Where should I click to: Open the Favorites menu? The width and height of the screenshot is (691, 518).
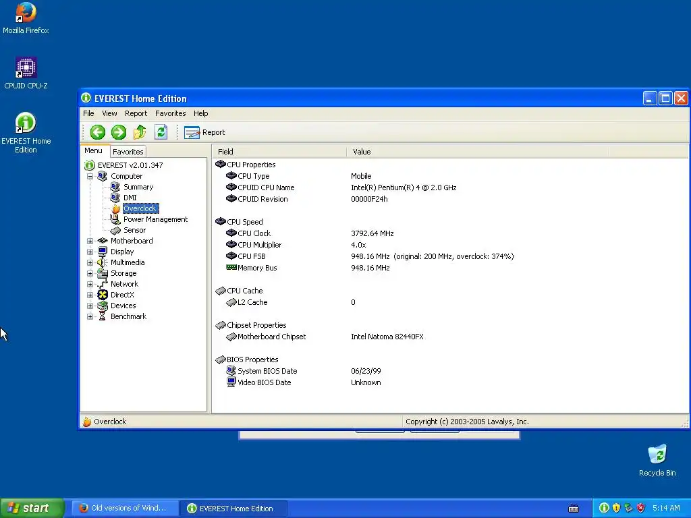[x=170, y=113]
